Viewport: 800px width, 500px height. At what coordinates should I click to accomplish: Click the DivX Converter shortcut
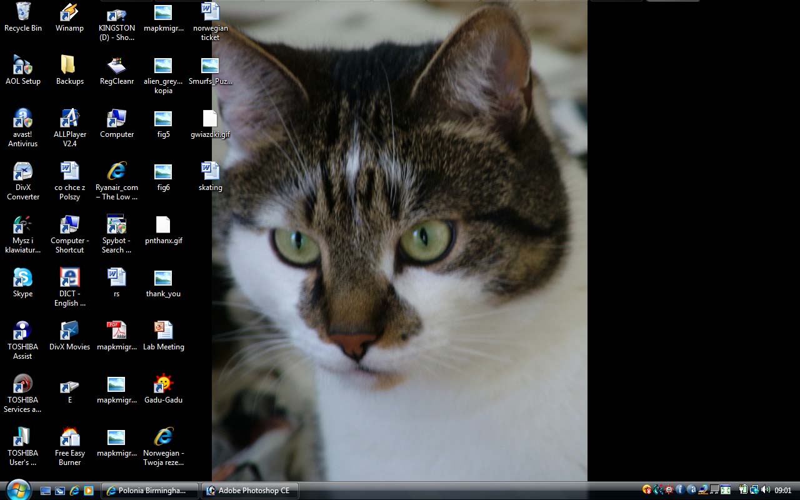22,172
